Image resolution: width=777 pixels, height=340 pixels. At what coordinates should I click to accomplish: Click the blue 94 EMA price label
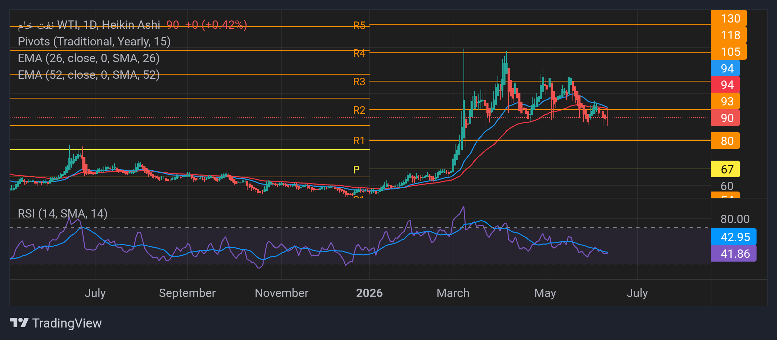pyautogui.click(x=725, y=68)
